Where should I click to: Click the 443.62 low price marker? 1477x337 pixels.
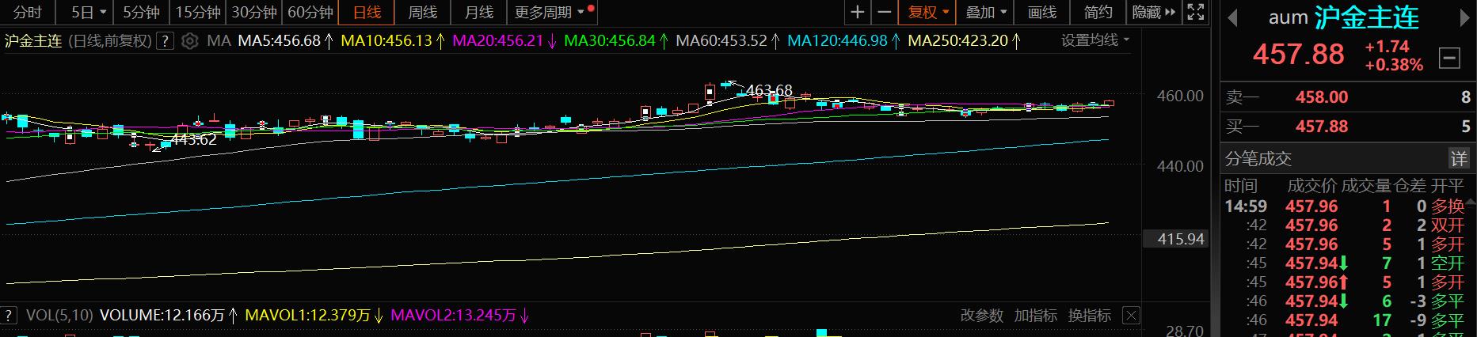[193, 139]
